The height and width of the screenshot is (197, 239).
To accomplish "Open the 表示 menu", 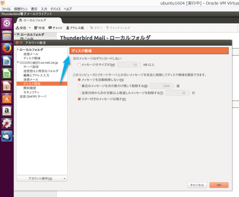I will pos(34,9).
